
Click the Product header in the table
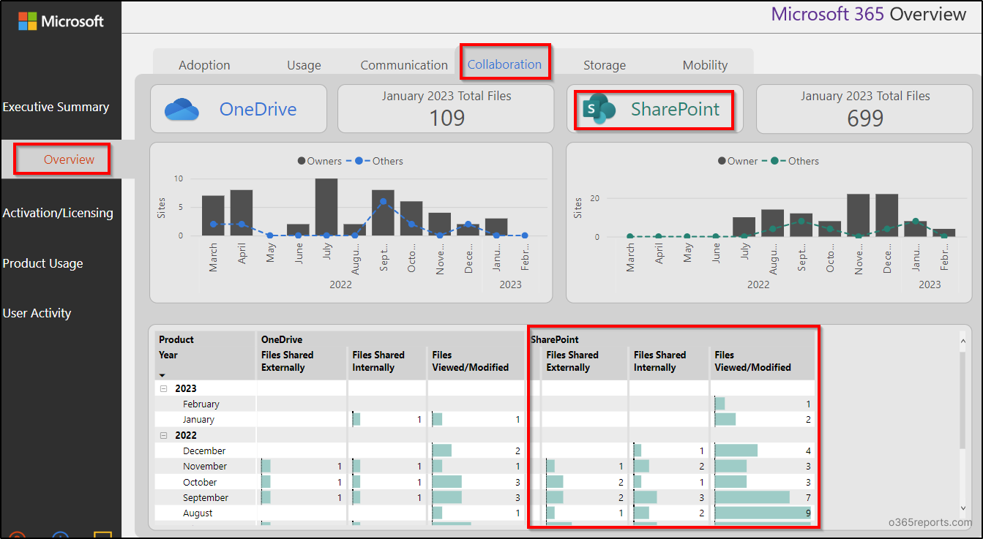click(176, 339)
